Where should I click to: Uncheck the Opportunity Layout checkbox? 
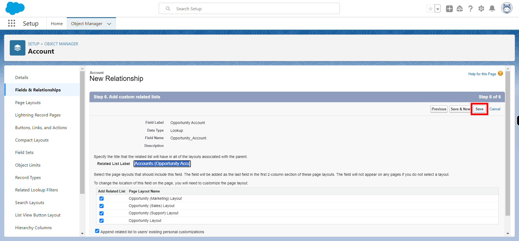[101, 221]
